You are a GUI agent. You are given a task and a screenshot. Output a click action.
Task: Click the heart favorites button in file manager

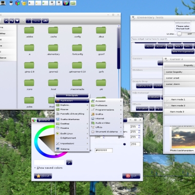tap(17, 21)
